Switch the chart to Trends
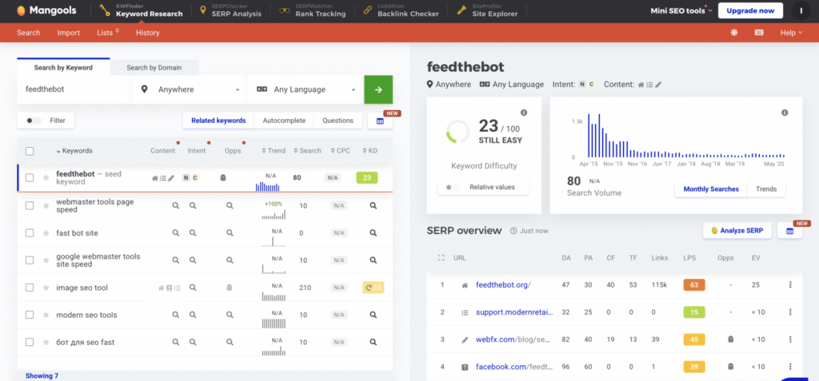Screen dimensions: 819x381 point(766,189)
